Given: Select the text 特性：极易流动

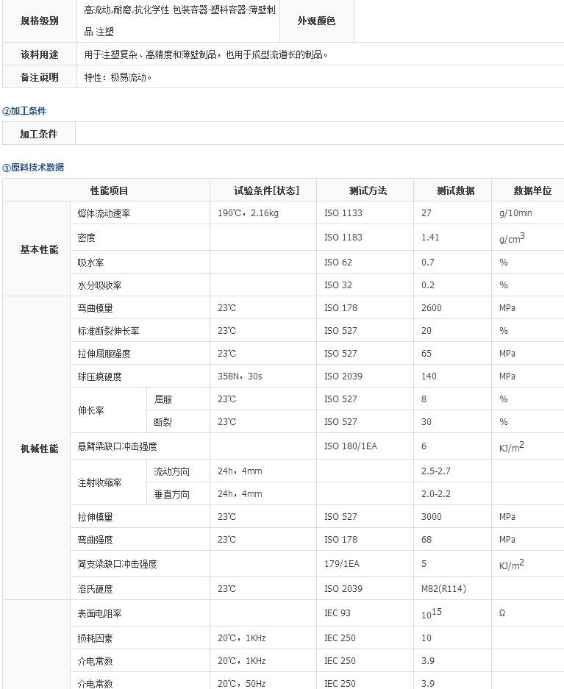Looking at the screenshot, I should pyautogui.click(x=118, y=77).
